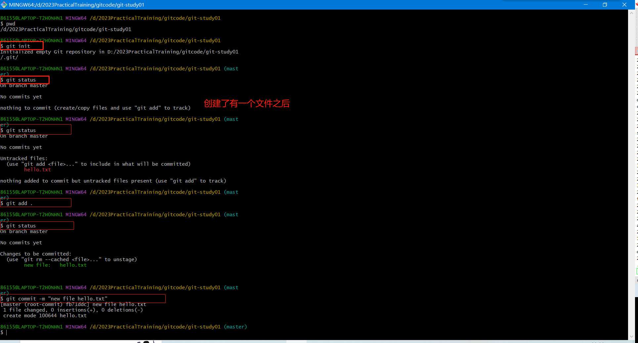Click the scrollbar down arrow in the terminal

631,336
